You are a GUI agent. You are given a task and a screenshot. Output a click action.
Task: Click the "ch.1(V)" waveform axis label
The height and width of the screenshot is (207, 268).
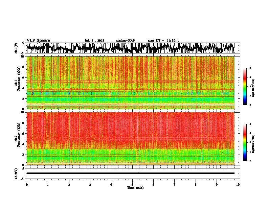coord(16,48)
